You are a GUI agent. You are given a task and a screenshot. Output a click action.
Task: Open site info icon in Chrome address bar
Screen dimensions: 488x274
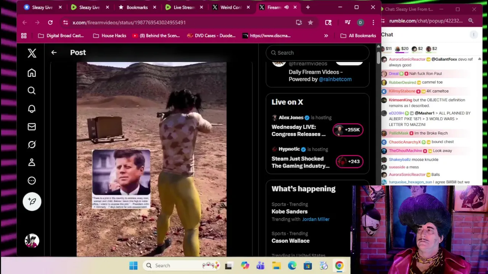[x=65, y=22]
